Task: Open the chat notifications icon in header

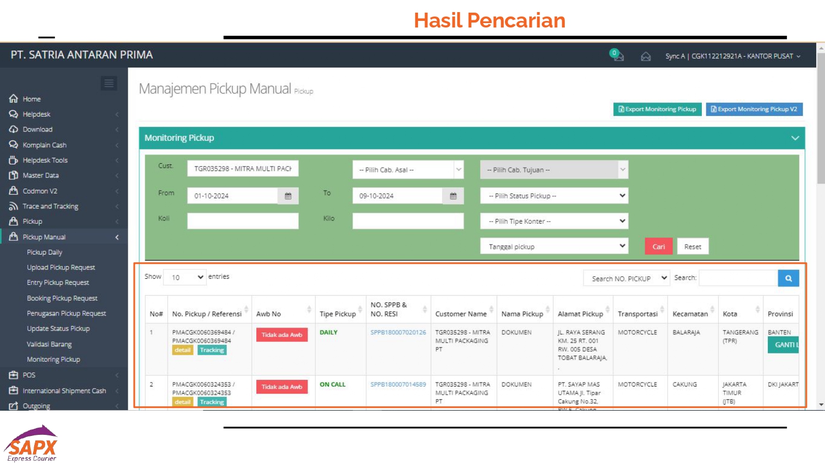Action: tap(617, 55)
